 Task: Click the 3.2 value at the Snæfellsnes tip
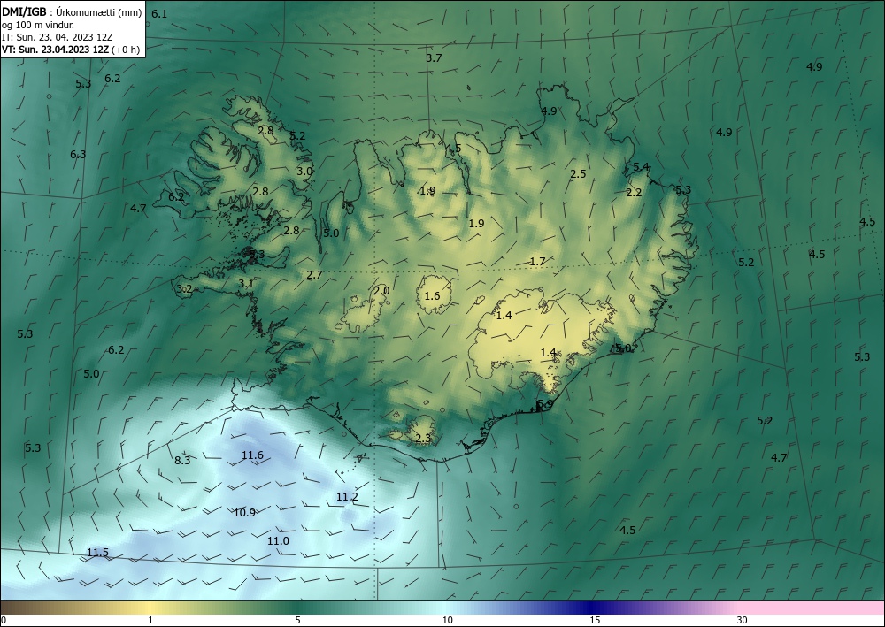tap(185, 289)
